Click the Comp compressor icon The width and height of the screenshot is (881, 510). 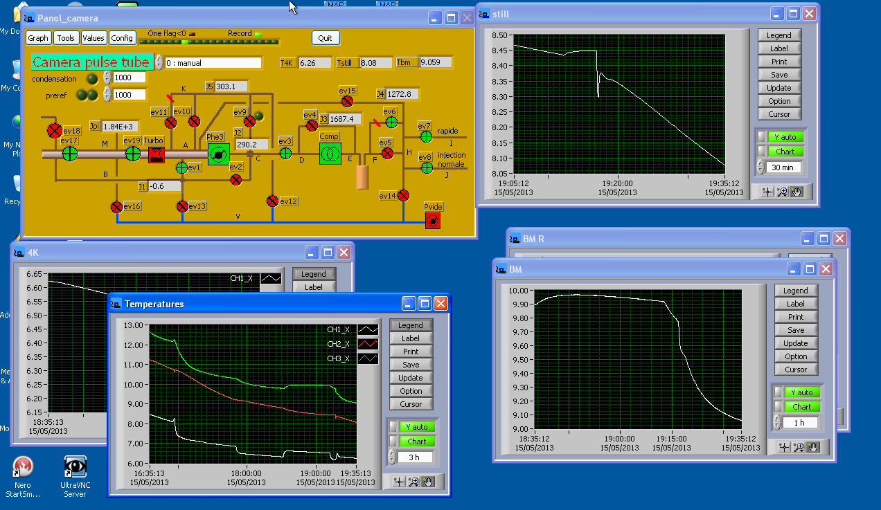pos(330,153)
